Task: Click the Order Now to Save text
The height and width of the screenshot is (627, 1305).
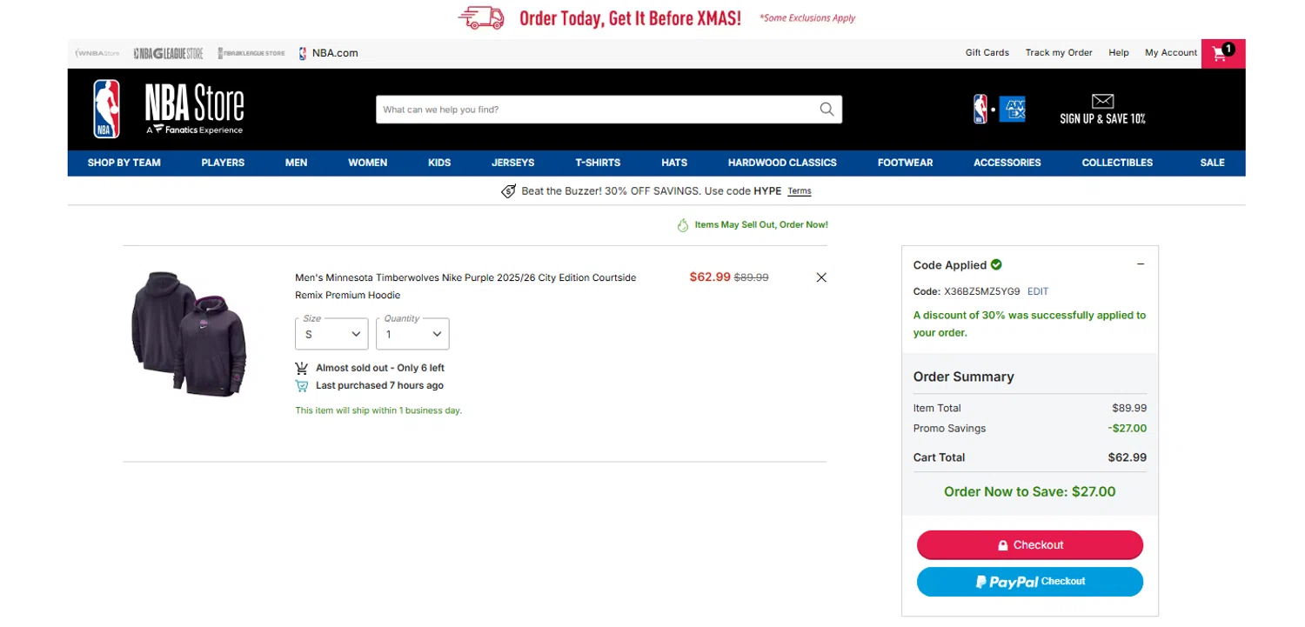Action: point(1030,491)
